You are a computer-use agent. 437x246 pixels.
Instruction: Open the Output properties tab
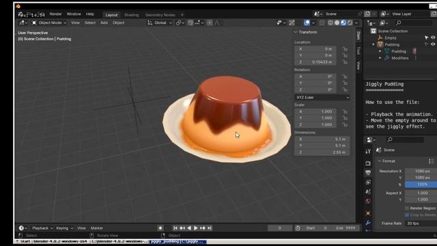click(368, 173)
